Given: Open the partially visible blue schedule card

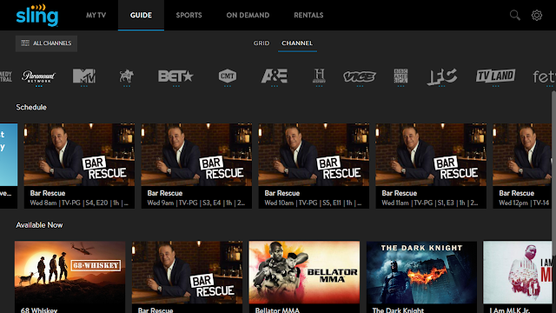Looking at the screenshot, I should (9, 166).
